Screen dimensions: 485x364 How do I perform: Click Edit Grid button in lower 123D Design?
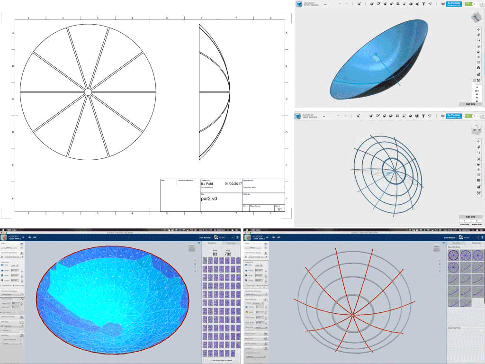[470, 217]
